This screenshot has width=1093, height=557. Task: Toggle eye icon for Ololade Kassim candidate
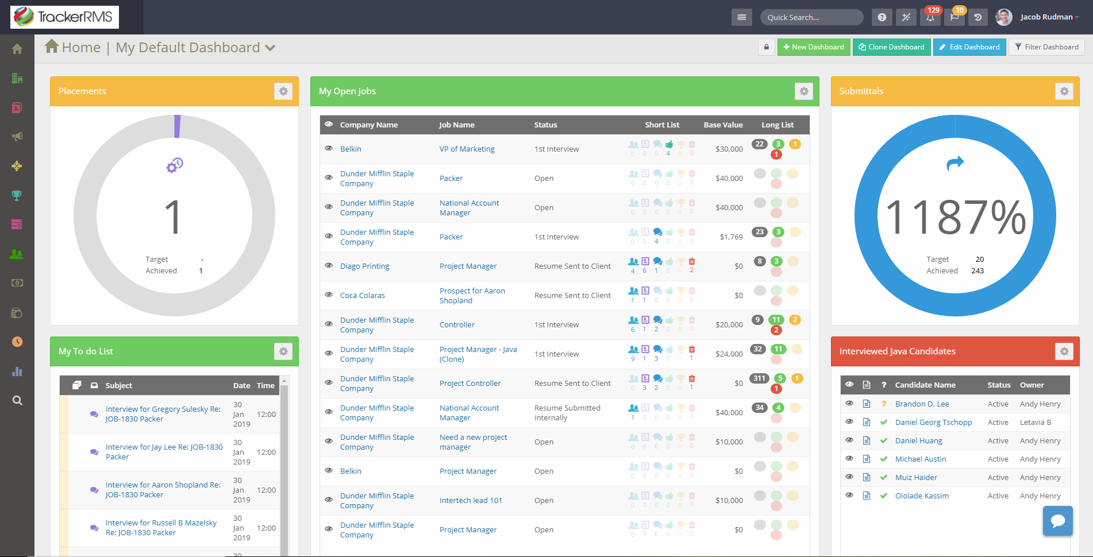point(849,496)
